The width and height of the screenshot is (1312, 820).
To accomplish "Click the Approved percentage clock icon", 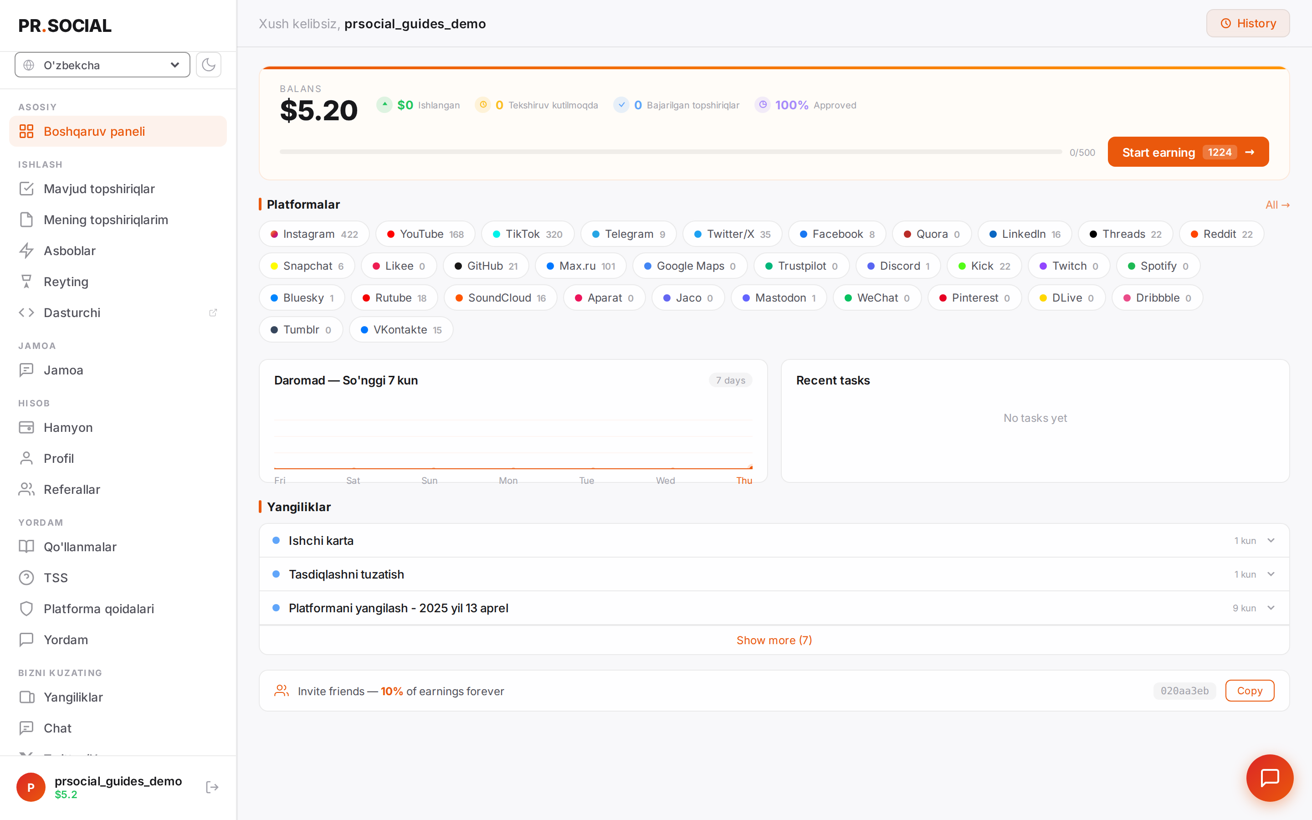I will (x=762, y=105).
